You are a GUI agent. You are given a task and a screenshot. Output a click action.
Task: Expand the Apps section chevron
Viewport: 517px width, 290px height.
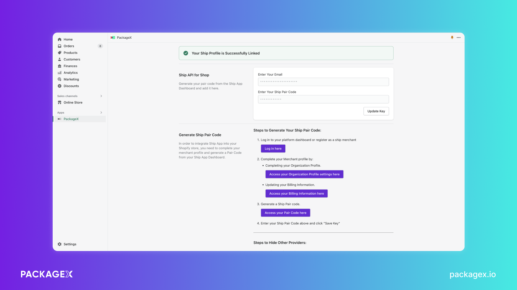(101, 112)
